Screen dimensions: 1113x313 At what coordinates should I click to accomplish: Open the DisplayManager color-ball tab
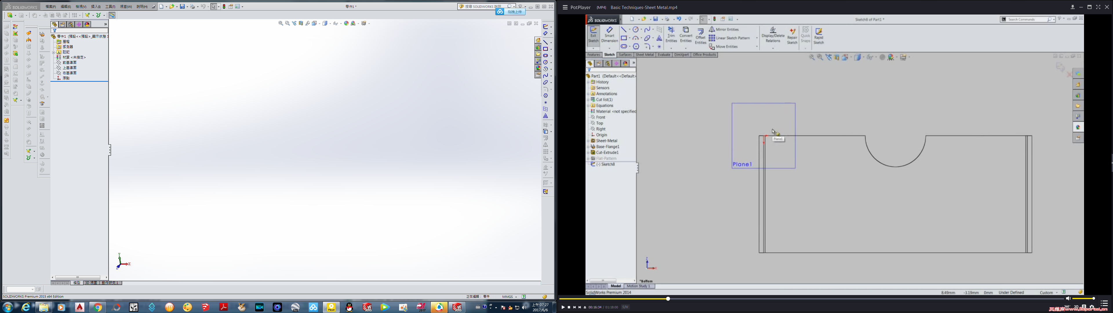(x=87, y=24)
